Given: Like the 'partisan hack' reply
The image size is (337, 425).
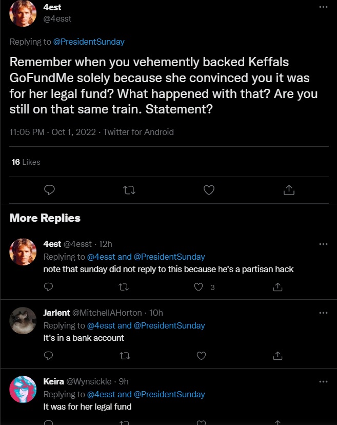Looking at the screenshot, I should click(x=199, y=287).
